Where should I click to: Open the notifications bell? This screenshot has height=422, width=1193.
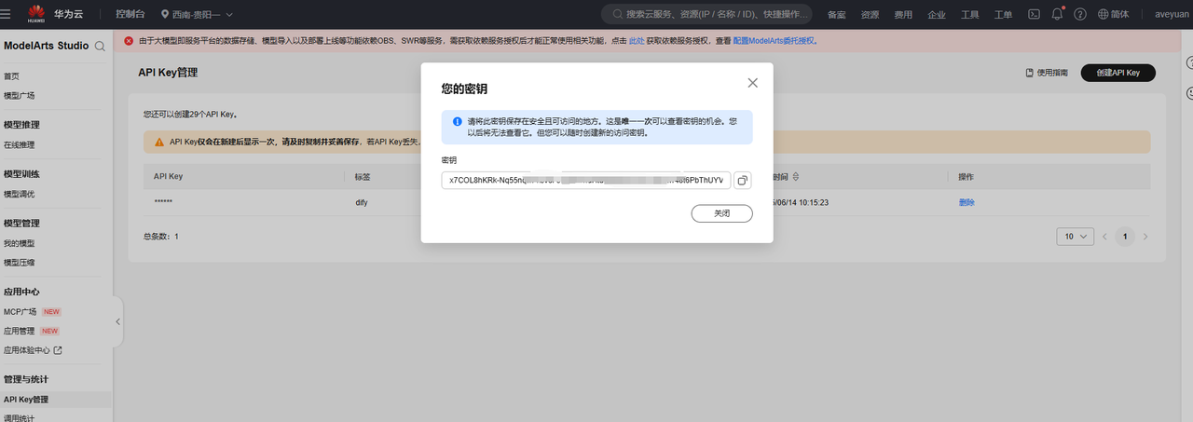click(1058, 14)
